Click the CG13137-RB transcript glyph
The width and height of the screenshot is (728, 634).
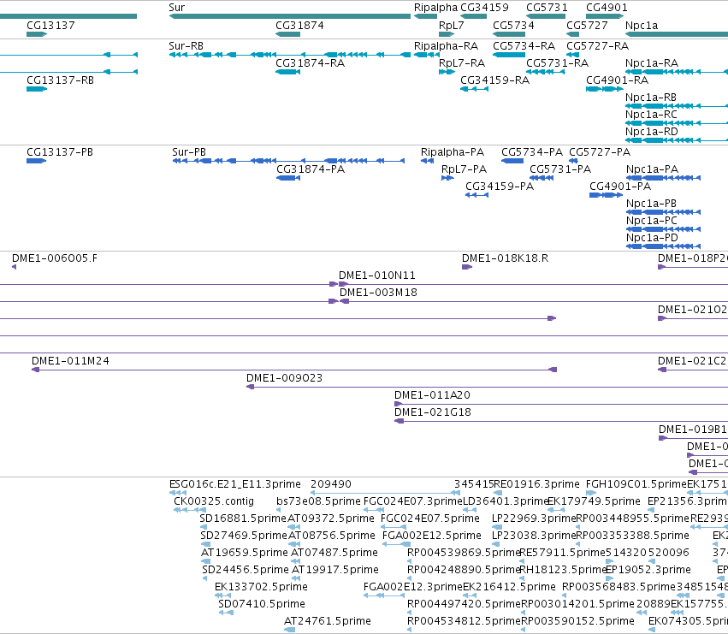[x=37, y=89]
